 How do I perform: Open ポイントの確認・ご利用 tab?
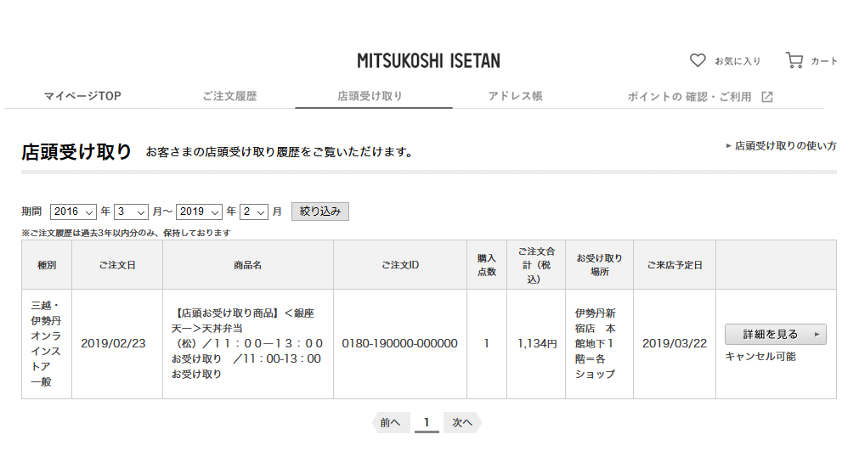click(x=689, y=97)
